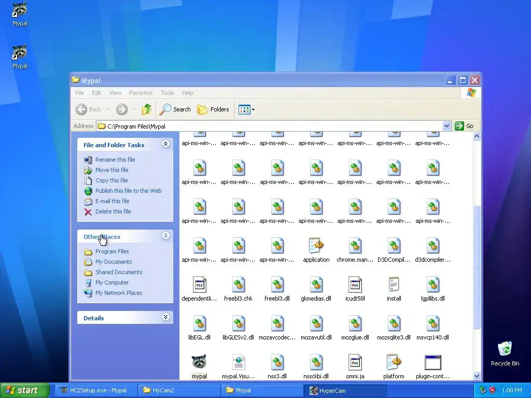Open the Back history dropdown arrow
This screenshot has width=531, height=398.
coord(107,109)
